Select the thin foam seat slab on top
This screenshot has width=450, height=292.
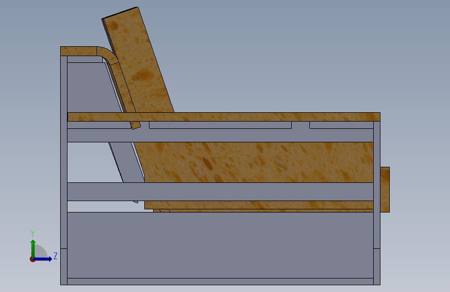(224, 117)
